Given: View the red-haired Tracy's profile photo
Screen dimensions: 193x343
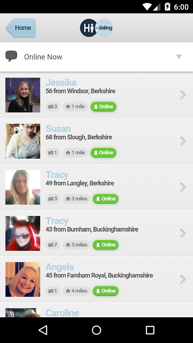Looking at the screenshot, I should coord(23,233).
